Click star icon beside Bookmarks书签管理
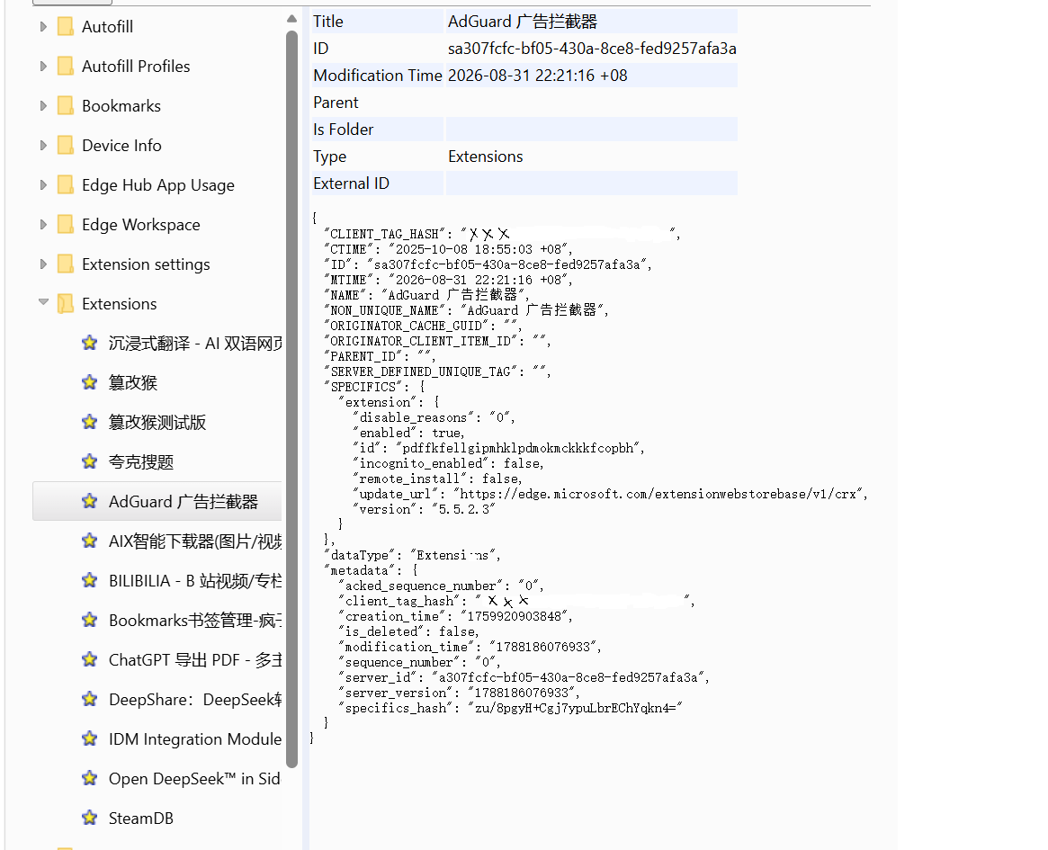Image resolution: width=1048 pixels, height=850 pixels. [90, 620]
